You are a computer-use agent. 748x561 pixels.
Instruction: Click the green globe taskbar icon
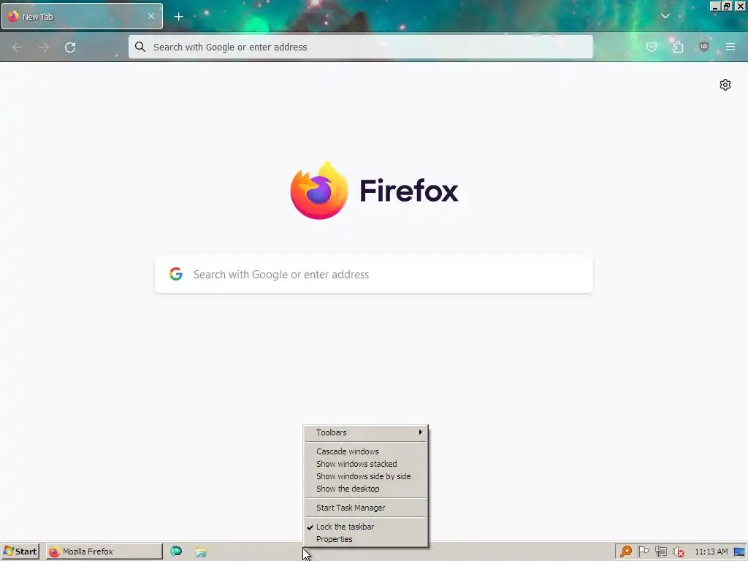pos(176,551)
